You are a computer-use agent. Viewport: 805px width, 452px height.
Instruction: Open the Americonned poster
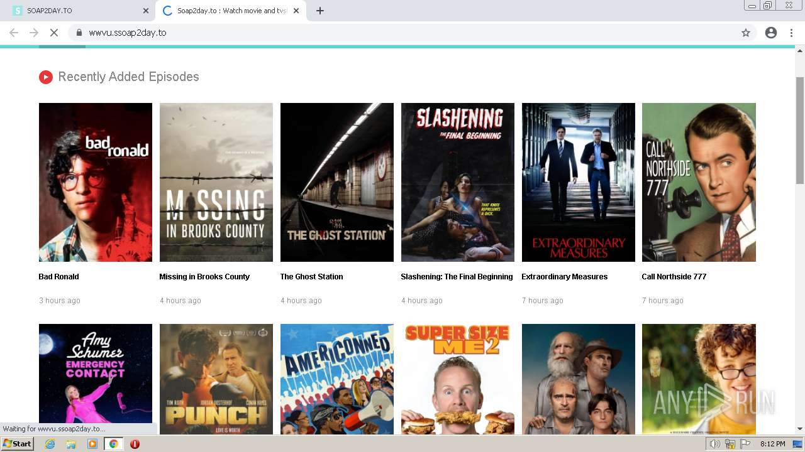[x=337, y=379]
